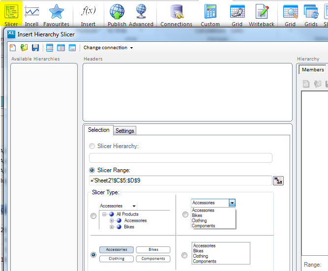Open the Connections manager icon
The width and height of the screenshot is (328, 271).
176,12
